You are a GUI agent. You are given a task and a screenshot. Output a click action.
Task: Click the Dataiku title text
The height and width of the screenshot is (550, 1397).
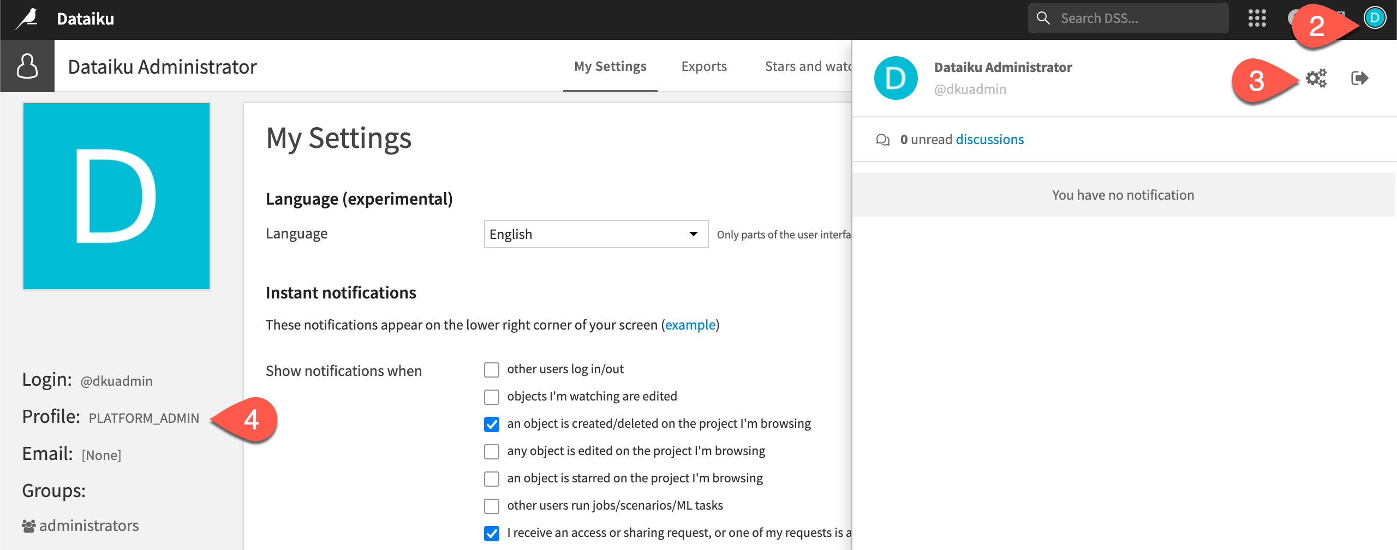[x=86, y=19]
